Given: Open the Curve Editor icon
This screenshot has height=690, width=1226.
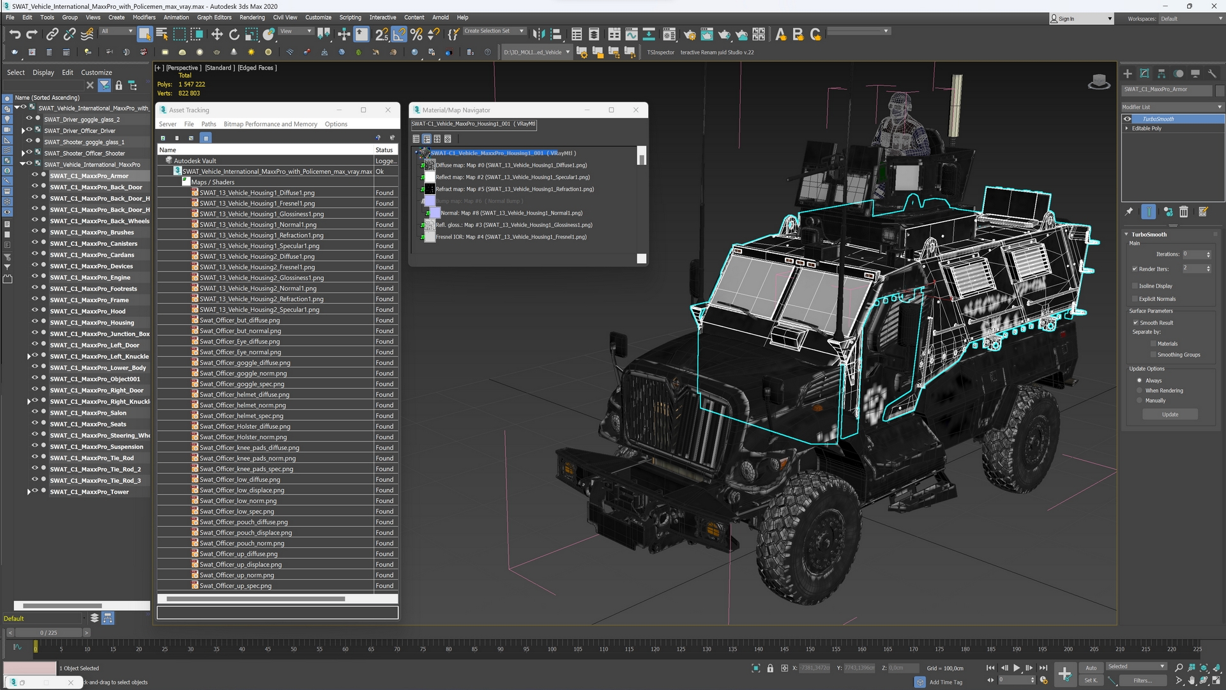Looking at the screenshot, I should (632, 34).
